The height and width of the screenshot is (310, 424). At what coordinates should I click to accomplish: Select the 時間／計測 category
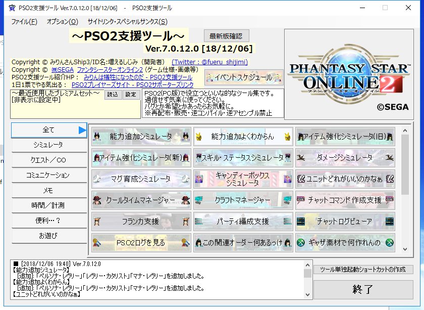[49, 205]
